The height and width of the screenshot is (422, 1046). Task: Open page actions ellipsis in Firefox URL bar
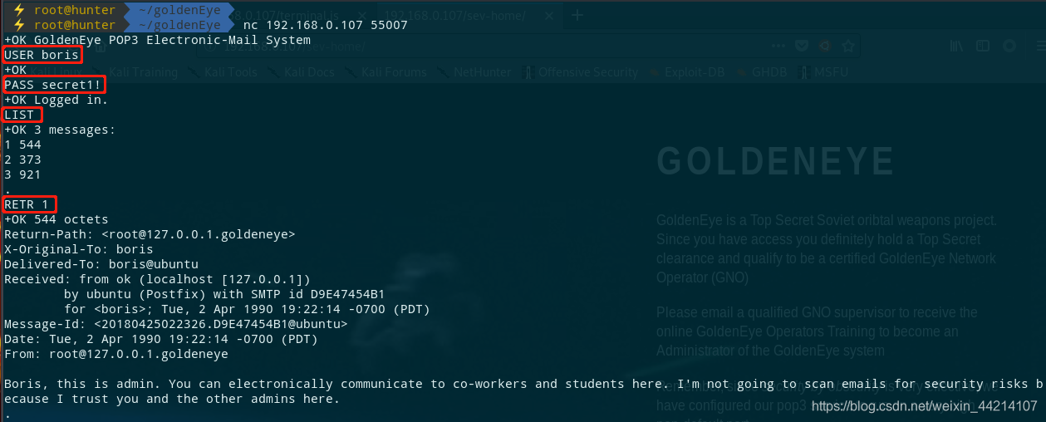coord(778,47)
